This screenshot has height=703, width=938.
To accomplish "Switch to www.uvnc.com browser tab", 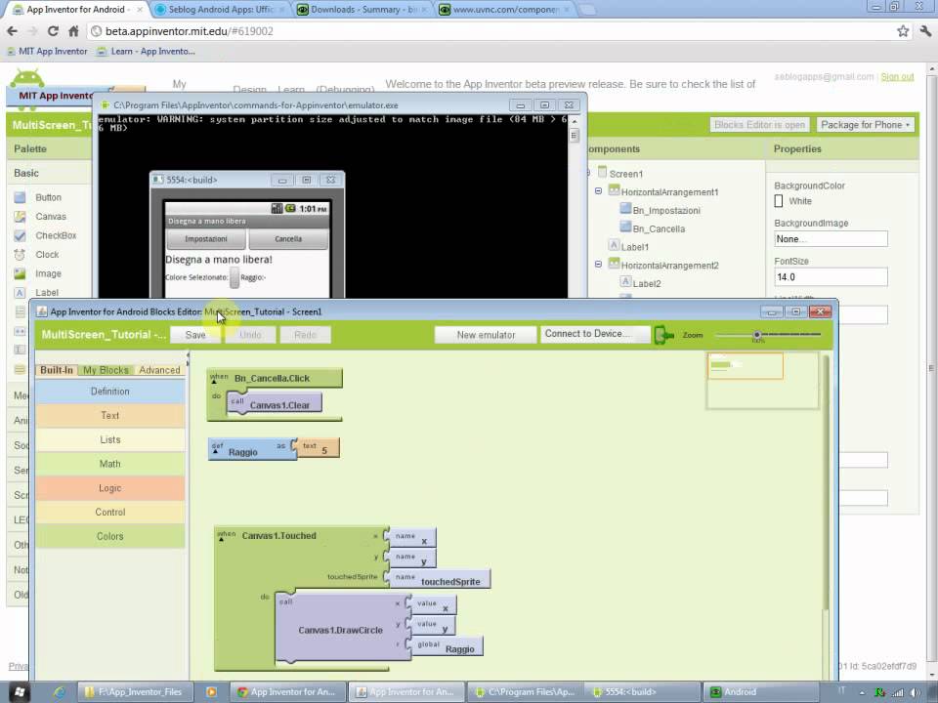I will (505, 10).
